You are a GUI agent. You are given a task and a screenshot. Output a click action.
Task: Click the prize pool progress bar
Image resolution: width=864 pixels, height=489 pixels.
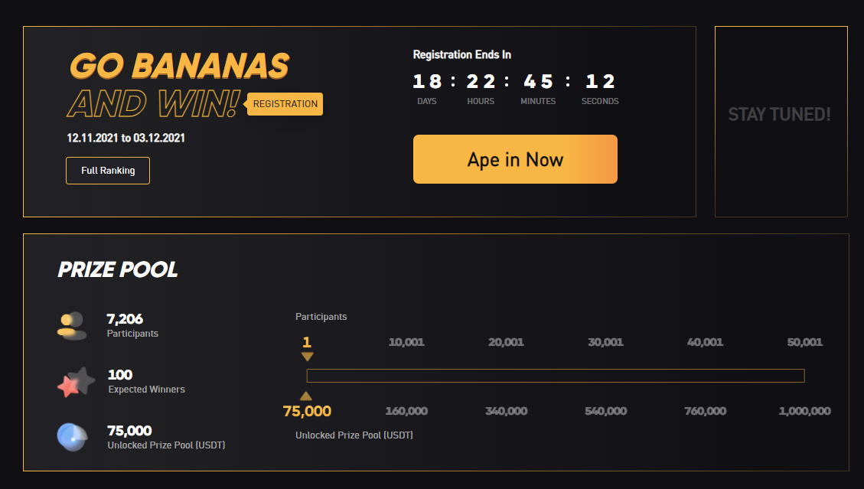tap(555, 376)
